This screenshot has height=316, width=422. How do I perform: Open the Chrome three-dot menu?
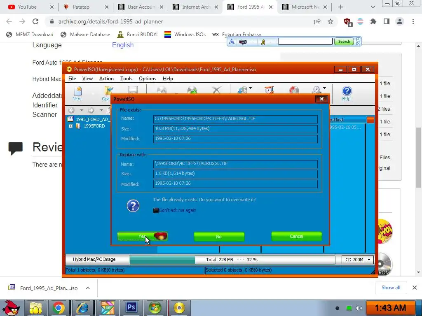413,21
